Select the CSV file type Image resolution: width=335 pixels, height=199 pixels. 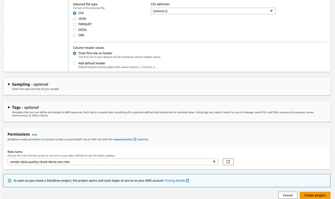click(x=74, y=13)
